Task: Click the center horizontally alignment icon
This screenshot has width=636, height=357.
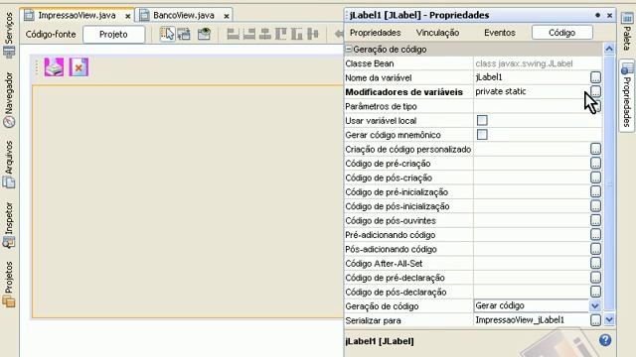Action: pyautogui.click(x=265, y=34)
